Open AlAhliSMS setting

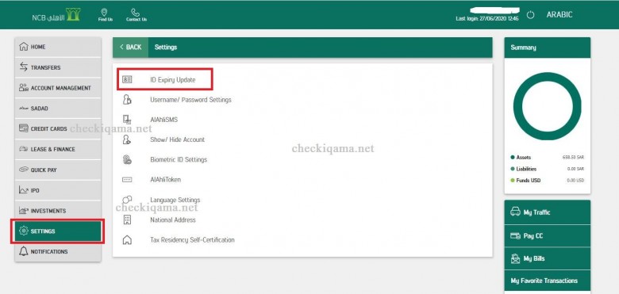[163, 120]
